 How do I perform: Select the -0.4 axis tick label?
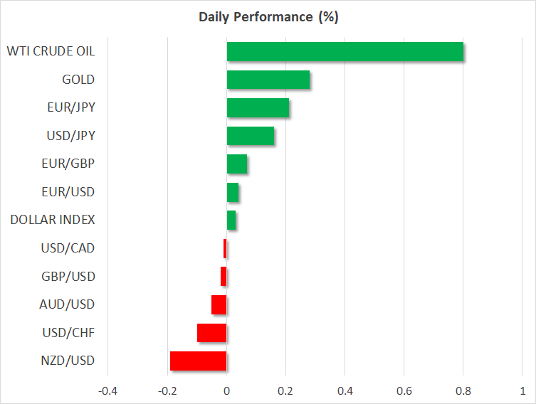click(108, 390)
